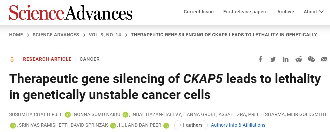Expand the [...] author ellipsis

pyautogui.click(x=122, y=125)
